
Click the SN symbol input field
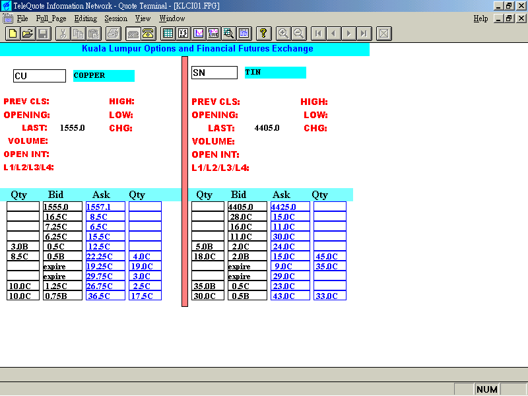tap(214, 73)
